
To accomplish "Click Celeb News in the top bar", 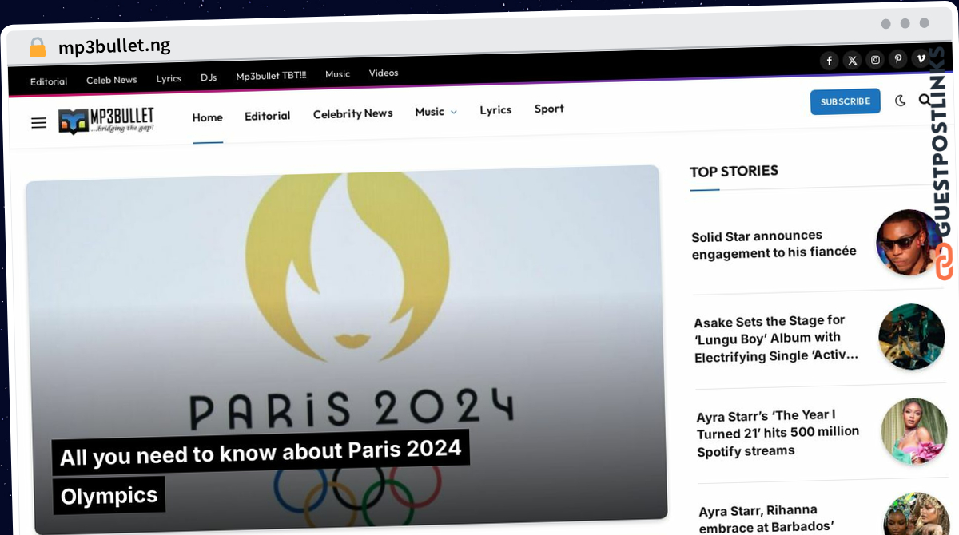I will tap(112, 80).
